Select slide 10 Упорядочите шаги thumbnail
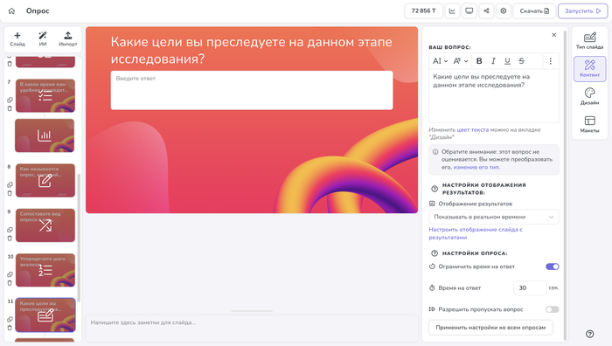Image resolution: width=612 pixels, height=346 pixels. [45, 270]
